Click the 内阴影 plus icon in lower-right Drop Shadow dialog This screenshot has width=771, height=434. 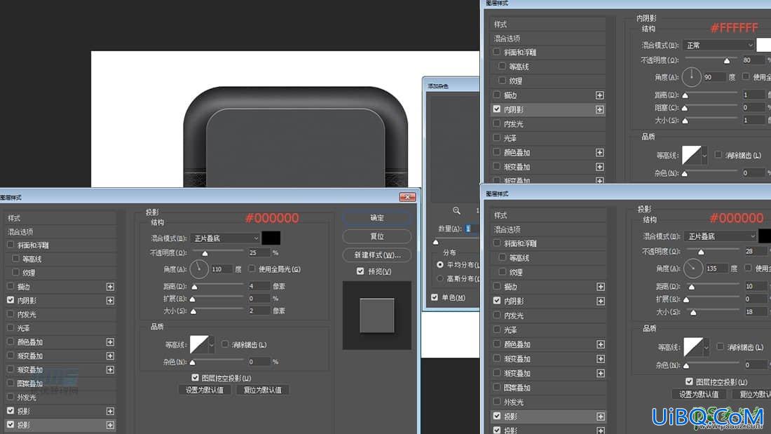(601, 301)
